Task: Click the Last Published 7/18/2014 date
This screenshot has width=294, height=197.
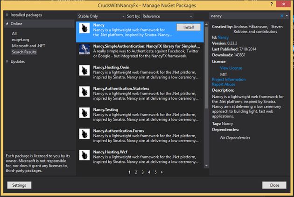Action: [248, 49]
